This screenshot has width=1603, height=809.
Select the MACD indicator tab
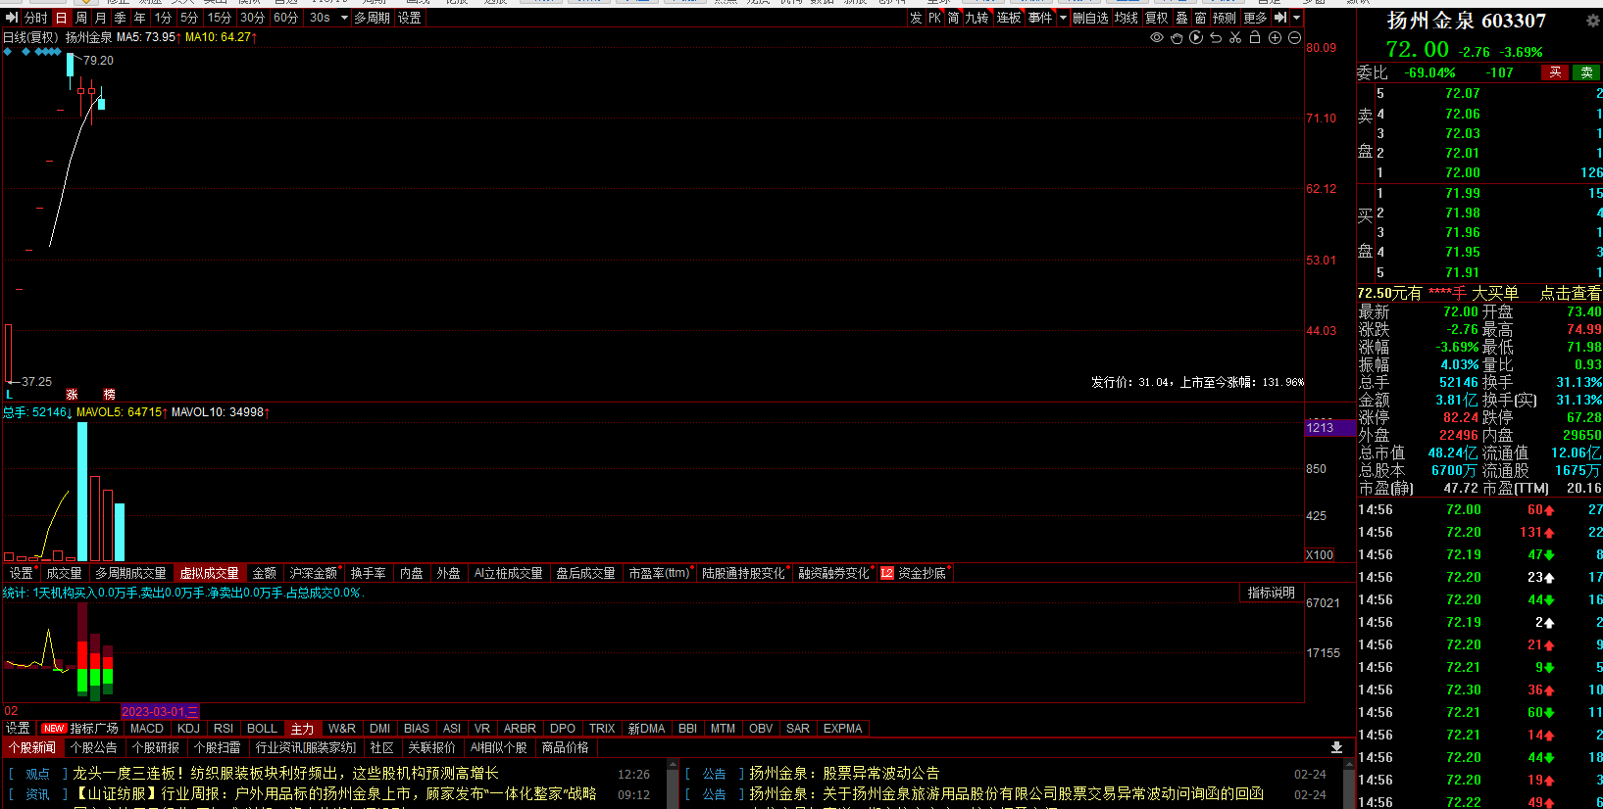(147, 728)
